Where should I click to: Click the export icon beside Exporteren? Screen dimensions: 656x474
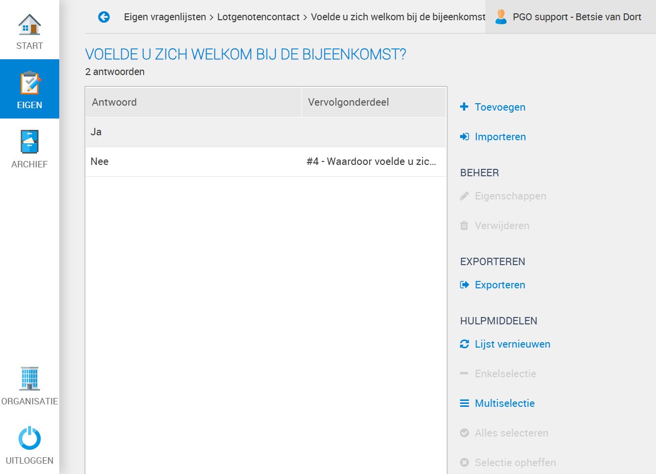[464, 285]
